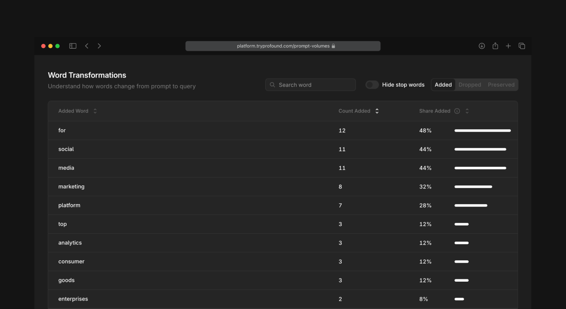
Task: Select the word 'platform'
Action: coord(69,205)
